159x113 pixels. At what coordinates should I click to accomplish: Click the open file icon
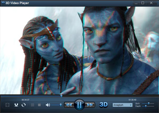tap(16, 105)
